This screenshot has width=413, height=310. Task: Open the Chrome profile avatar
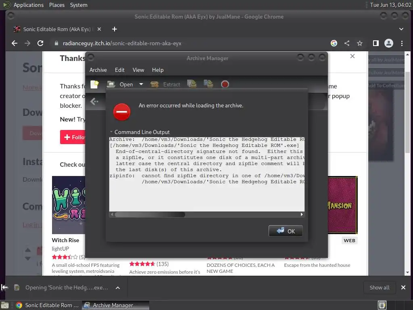point(389,43)
